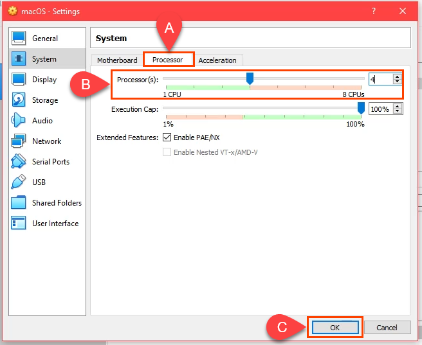Click the 100% label under Execution Cap slider
Viewport: 422px width, 345px height.
click(x=355, y=124)
